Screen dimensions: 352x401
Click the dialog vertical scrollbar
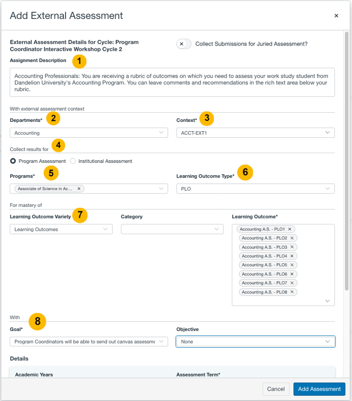tap(347, 161)
